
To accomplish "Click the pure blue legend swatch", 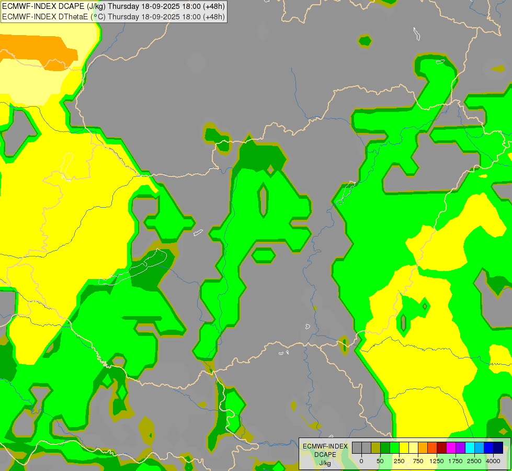I will pyautogui.click(x=489, y=448).
